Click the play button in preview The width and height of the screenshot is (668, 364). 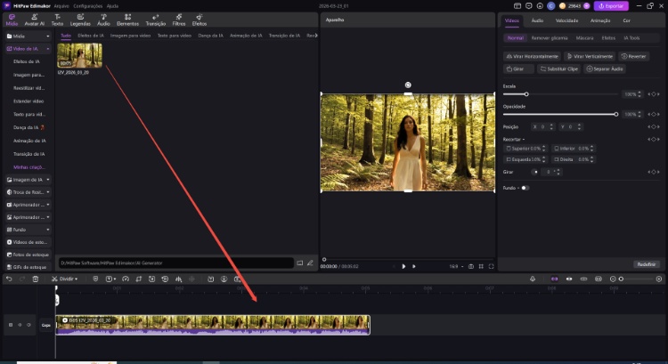click(403, 266)
